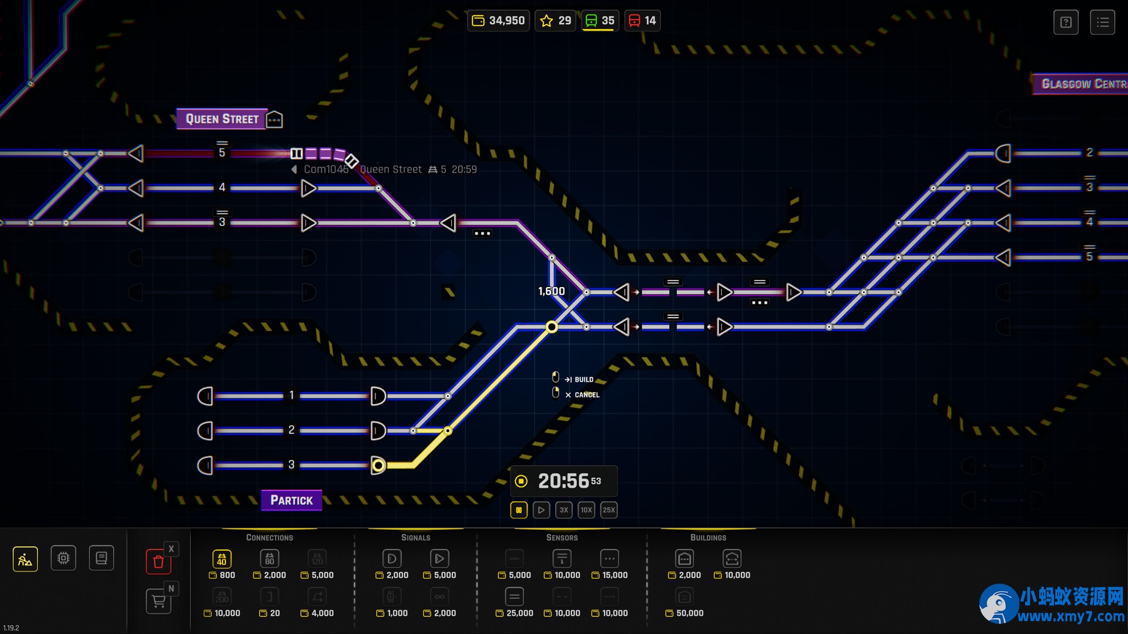Expand the Queen Street station icon
Image resolution: width=1128 pixels, height=634 pixels.
[x=274, y=120]
